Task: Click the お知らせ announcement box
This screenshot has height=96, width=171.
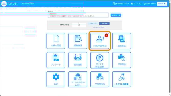Action: pos(78,15)
